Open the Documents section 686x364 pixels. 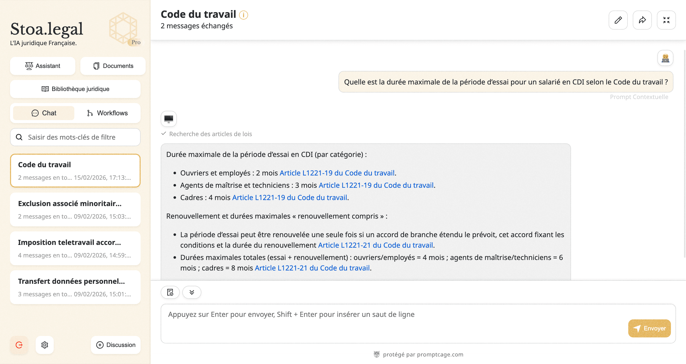click(x=113, y=66)
